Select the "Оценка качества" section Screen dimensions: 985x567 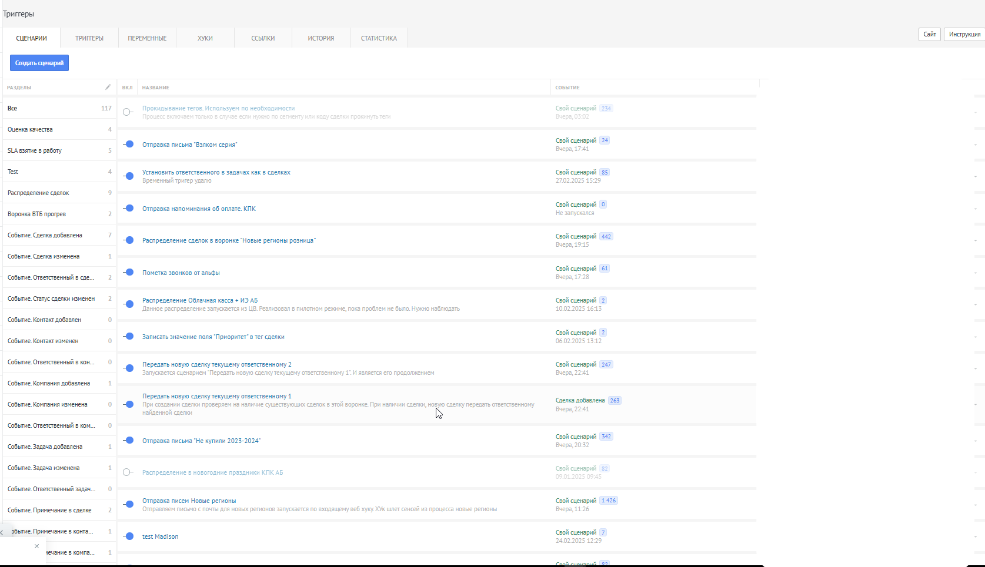(30, 129)
